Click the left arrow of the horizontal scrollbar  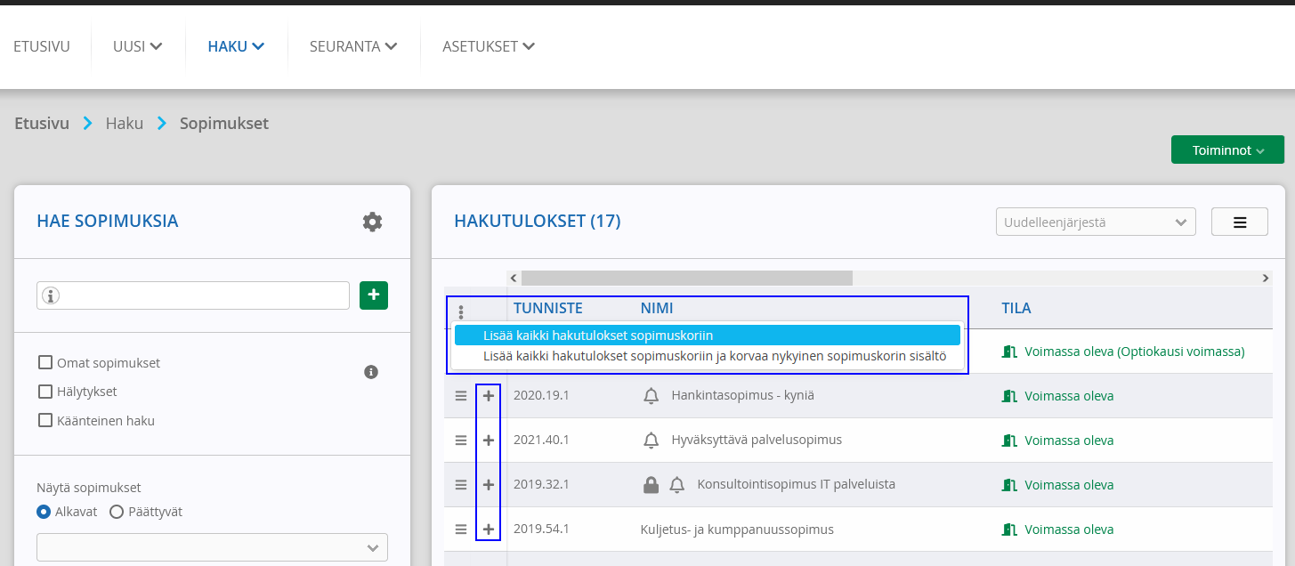click(514, 279)
